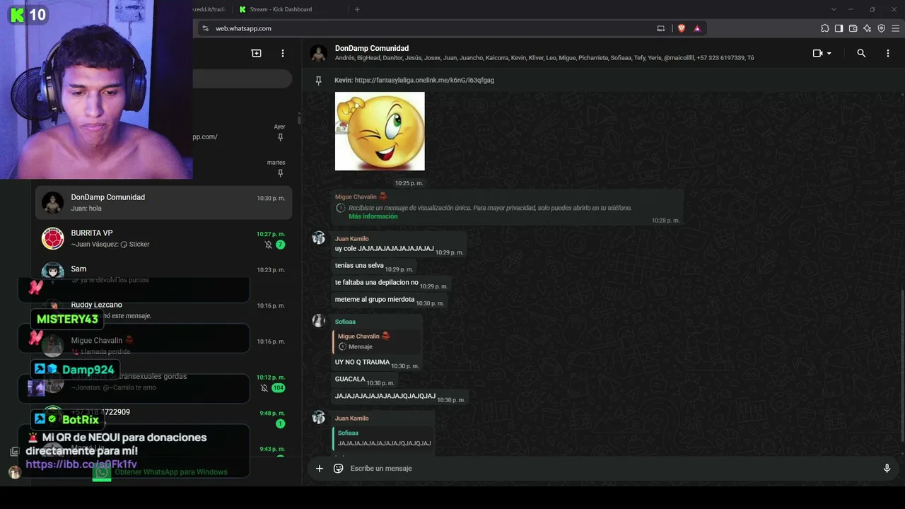Image resolution: width=905 pixels, height=509 pixels.
Task: Open the BURRITA VP chat
Action: click(163, 239)
